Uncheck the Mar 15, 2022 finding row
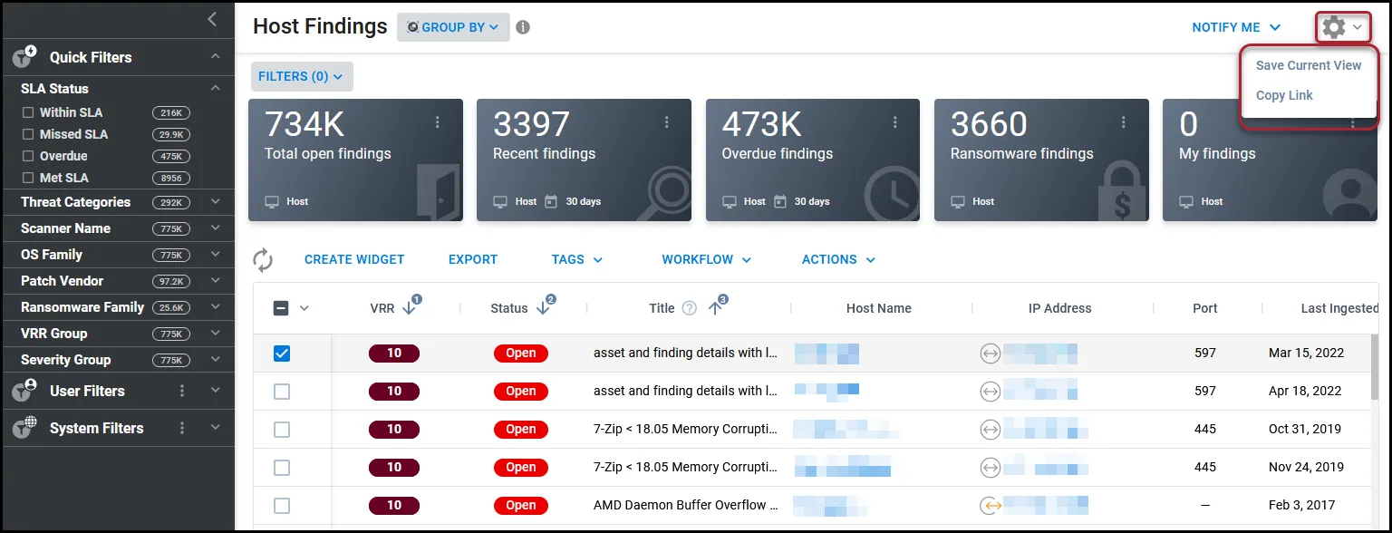The height and width of the screenshot is (533, 1392). coord(282,354)
